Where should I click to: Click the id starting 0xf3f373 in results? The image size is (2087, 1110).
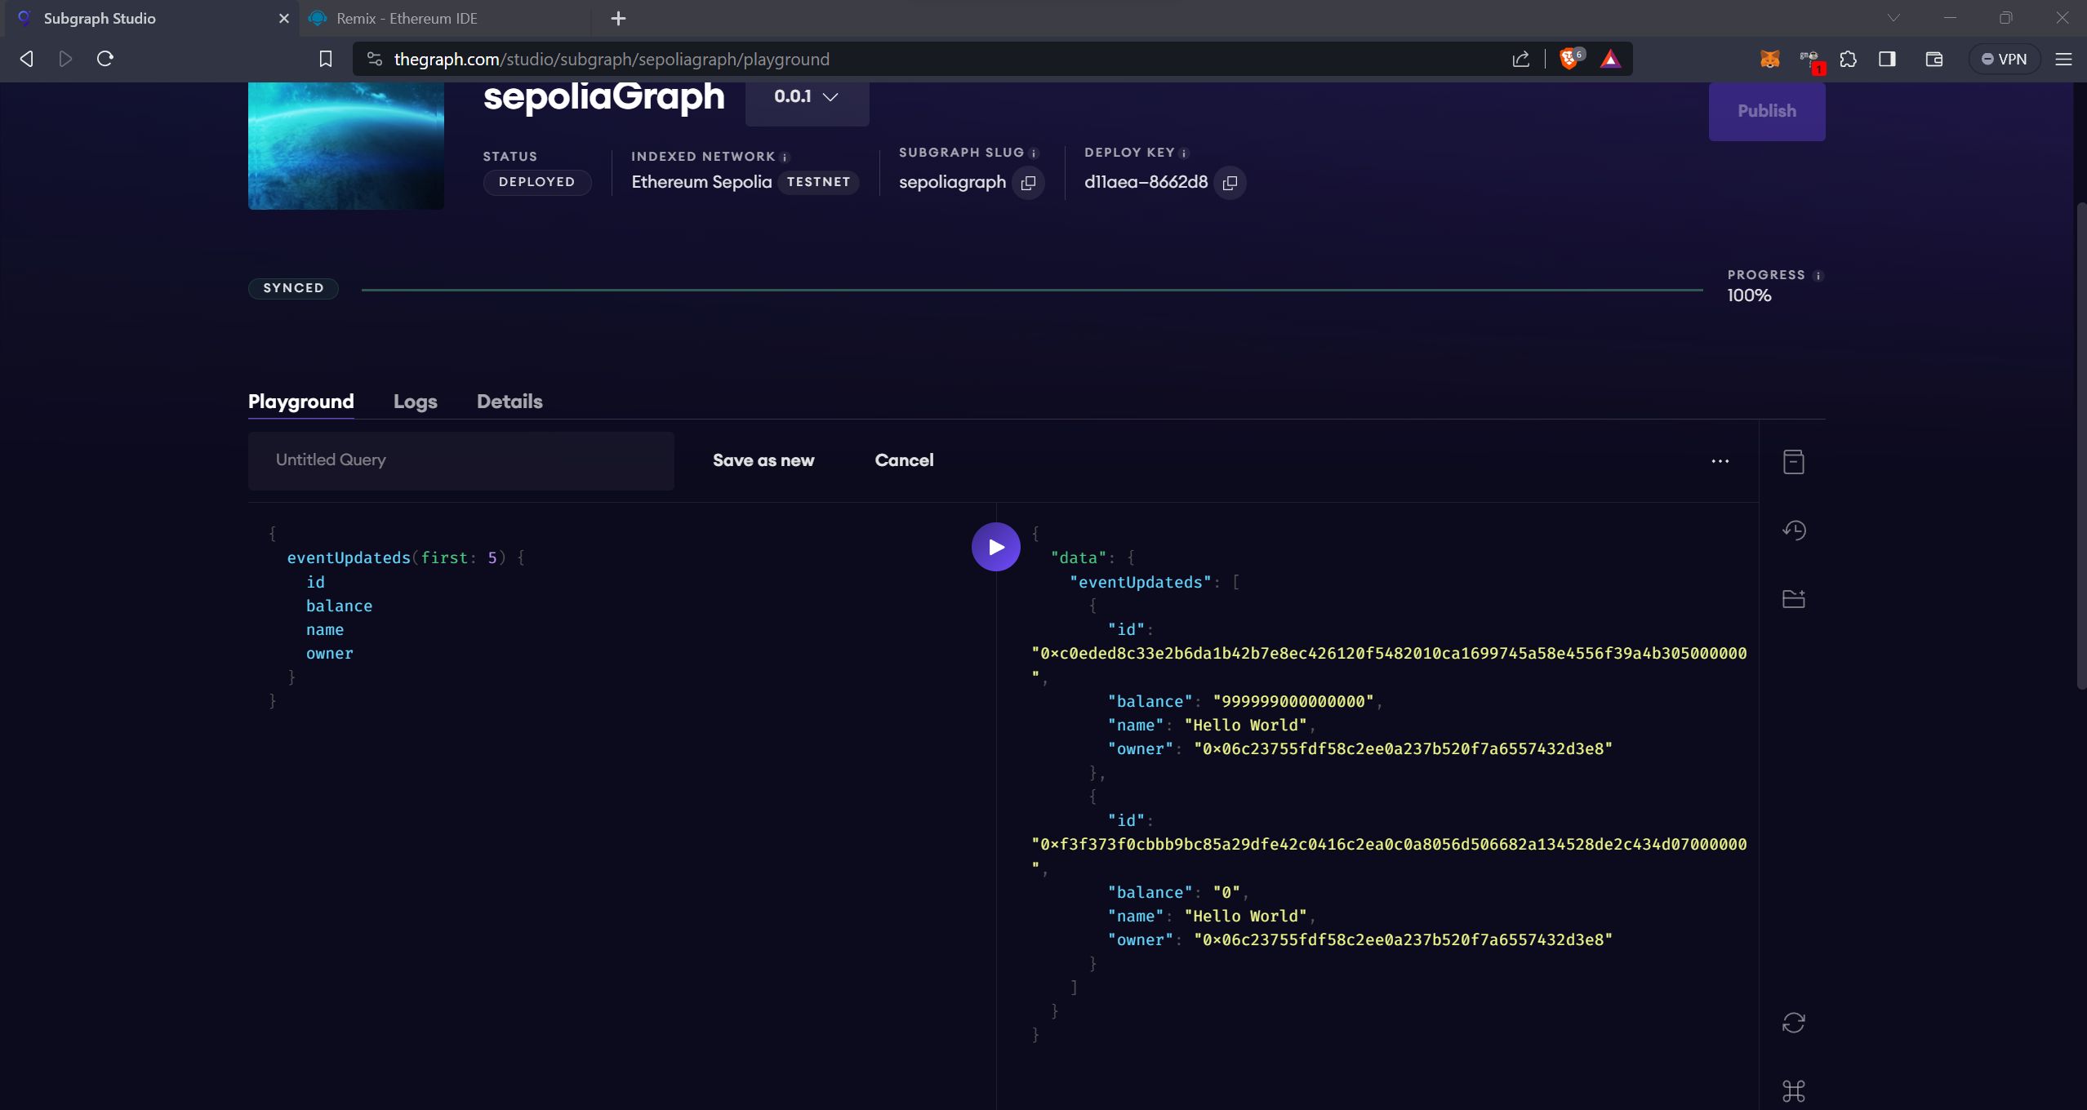pyautogui.click(x=1389, y=845)
